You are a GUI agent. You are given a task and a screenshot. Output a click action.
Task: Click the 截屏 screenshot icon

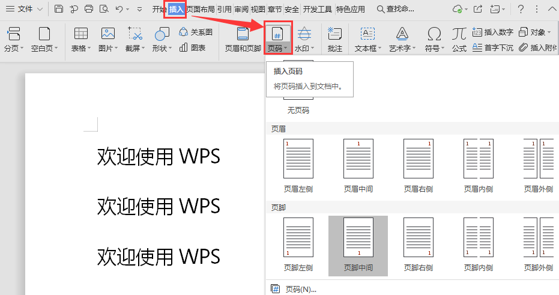coord(135,34)
